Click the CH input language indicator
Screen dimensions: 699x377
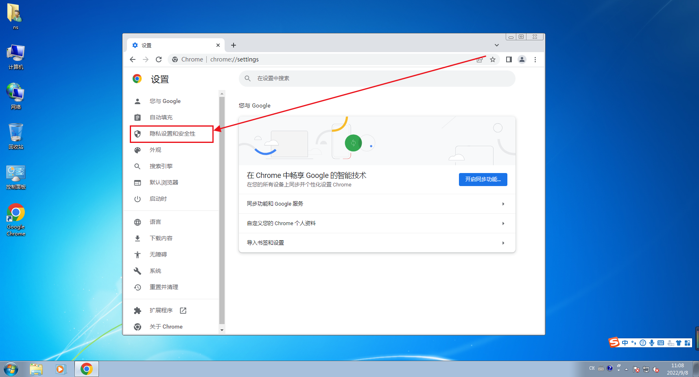click(592, 368)
